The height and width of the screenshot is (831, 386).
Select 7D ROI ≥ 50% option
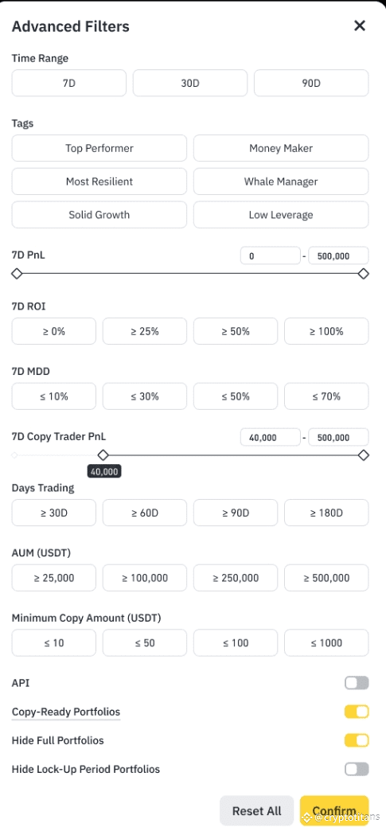coord(236,331)
